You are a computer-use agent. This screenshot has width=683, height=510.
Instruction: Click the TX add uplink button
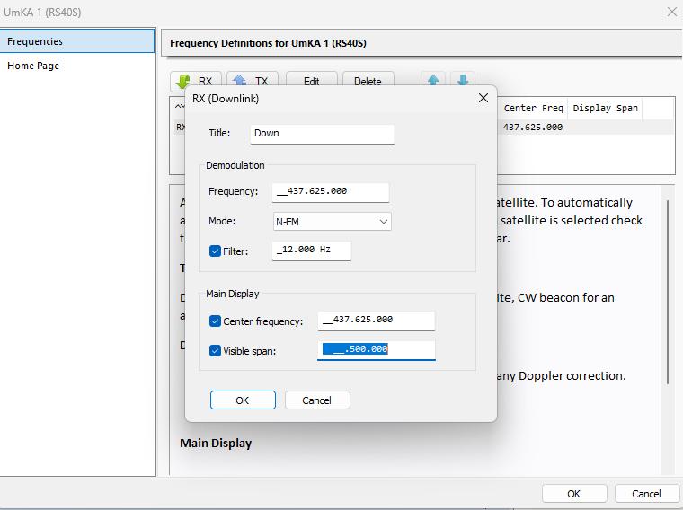(x=253, y=81)
